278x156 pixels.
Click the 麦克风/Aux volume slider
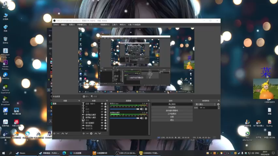tap(124, 109)
